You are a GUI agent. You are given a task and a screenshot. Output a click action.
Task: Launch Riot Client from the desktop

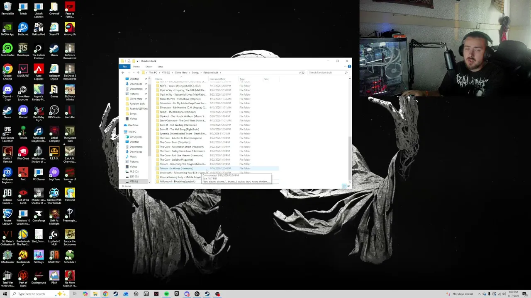23,154
